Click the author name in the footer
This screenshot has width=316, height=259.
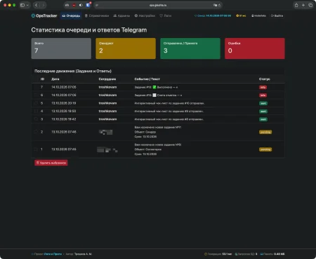pyautogui.click(x=83, y=254)
